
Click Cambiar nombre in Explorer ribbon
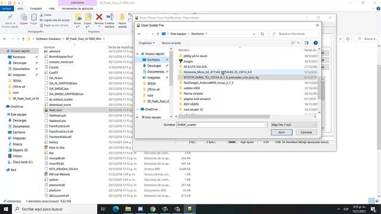click(x=110, y=21)
